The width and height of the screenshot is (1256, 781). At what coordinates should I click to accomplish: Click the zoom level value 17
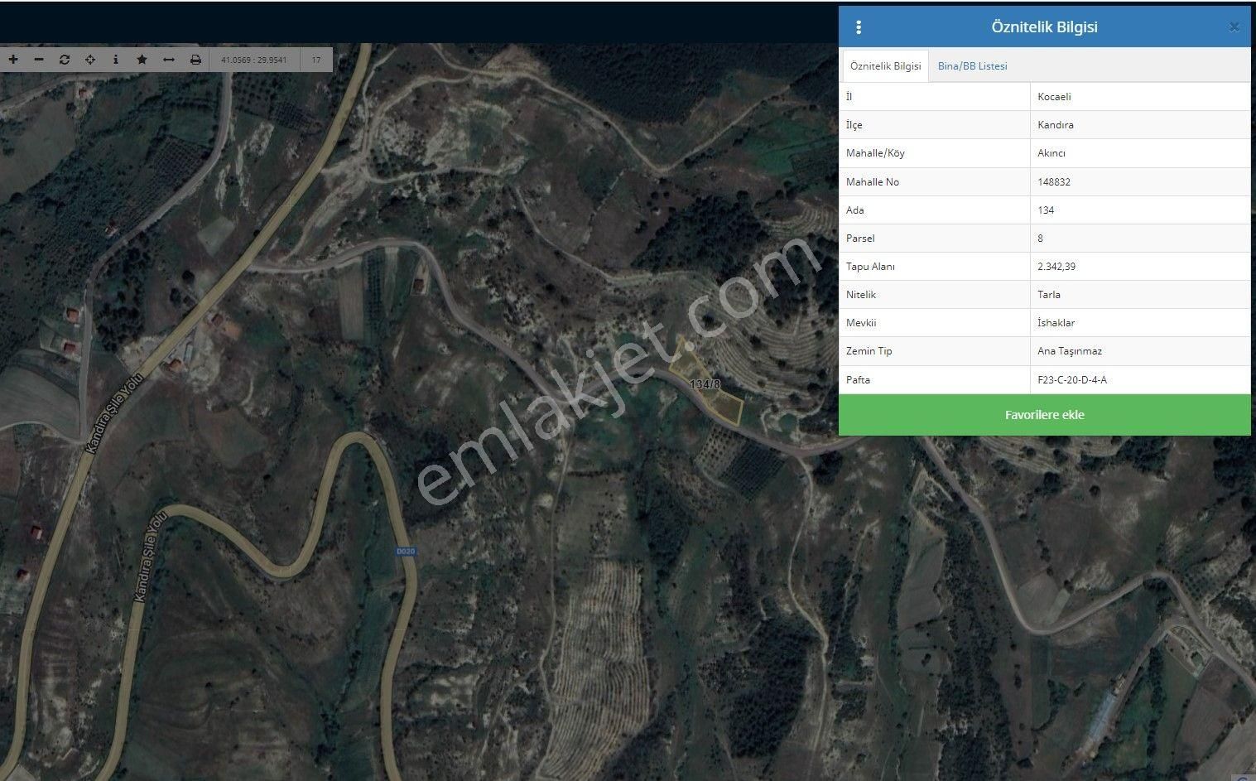point(316,60)
